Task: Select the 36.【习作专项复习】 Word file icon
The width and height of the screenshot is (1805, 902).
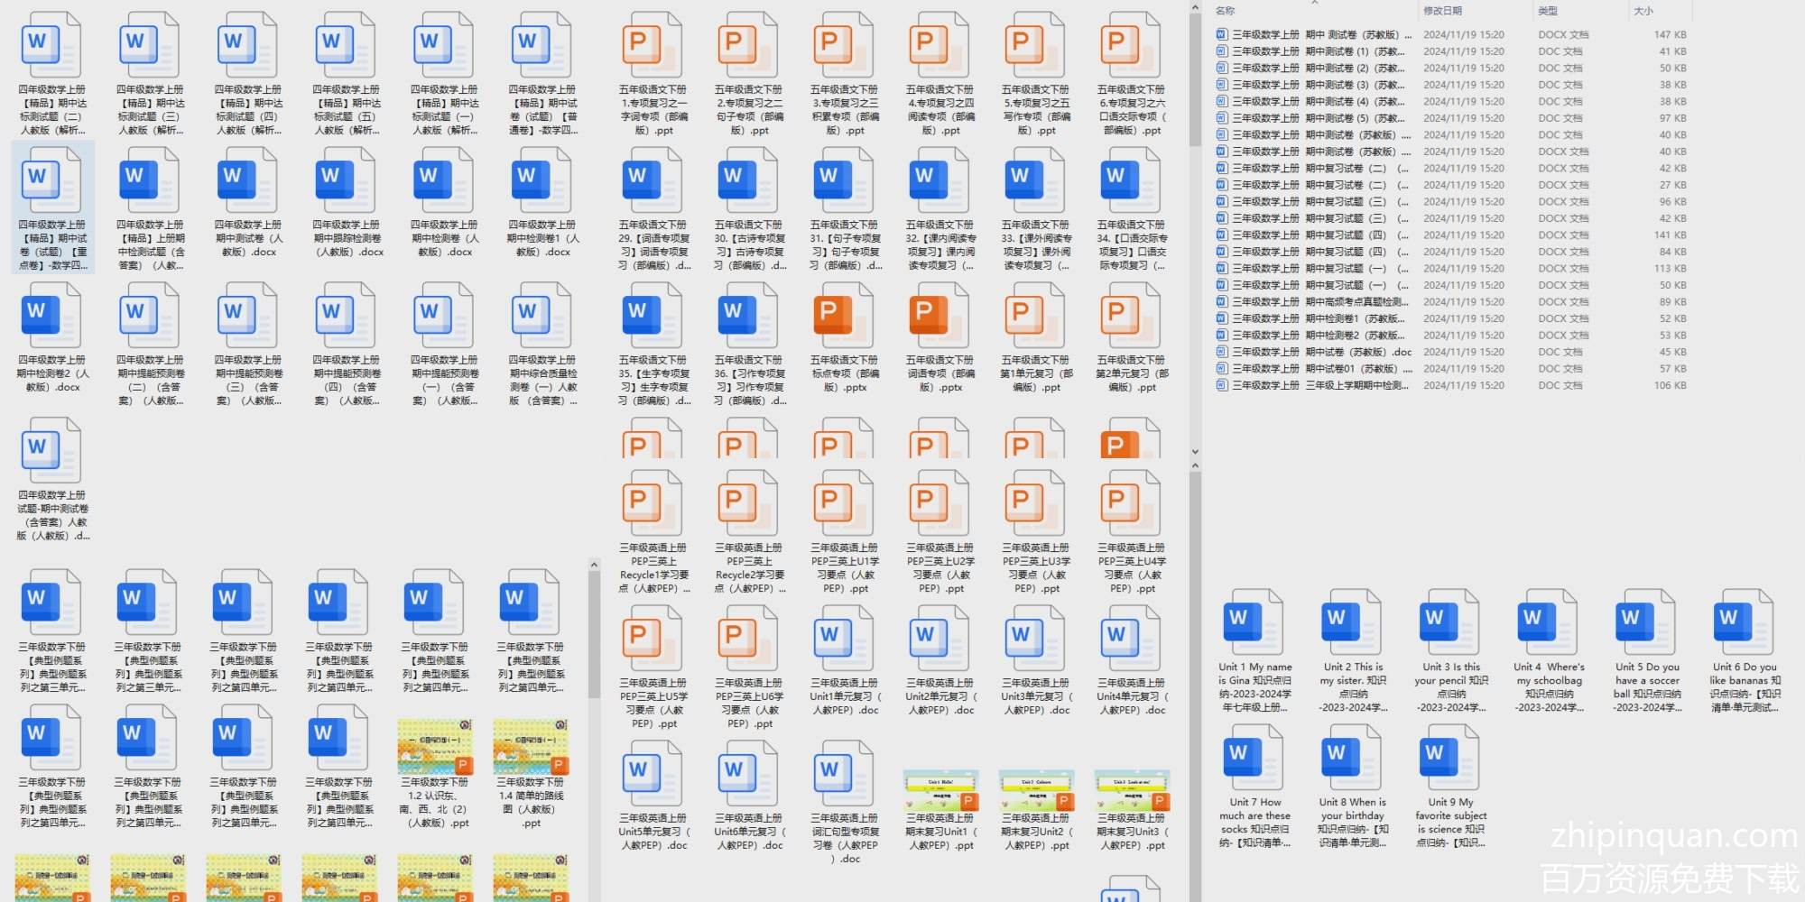Action: point(748,315)
